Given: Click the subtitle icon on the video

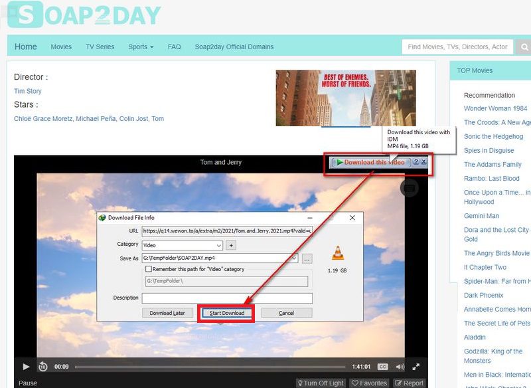Looking at the screenshot, I should (x=410, y=188).
